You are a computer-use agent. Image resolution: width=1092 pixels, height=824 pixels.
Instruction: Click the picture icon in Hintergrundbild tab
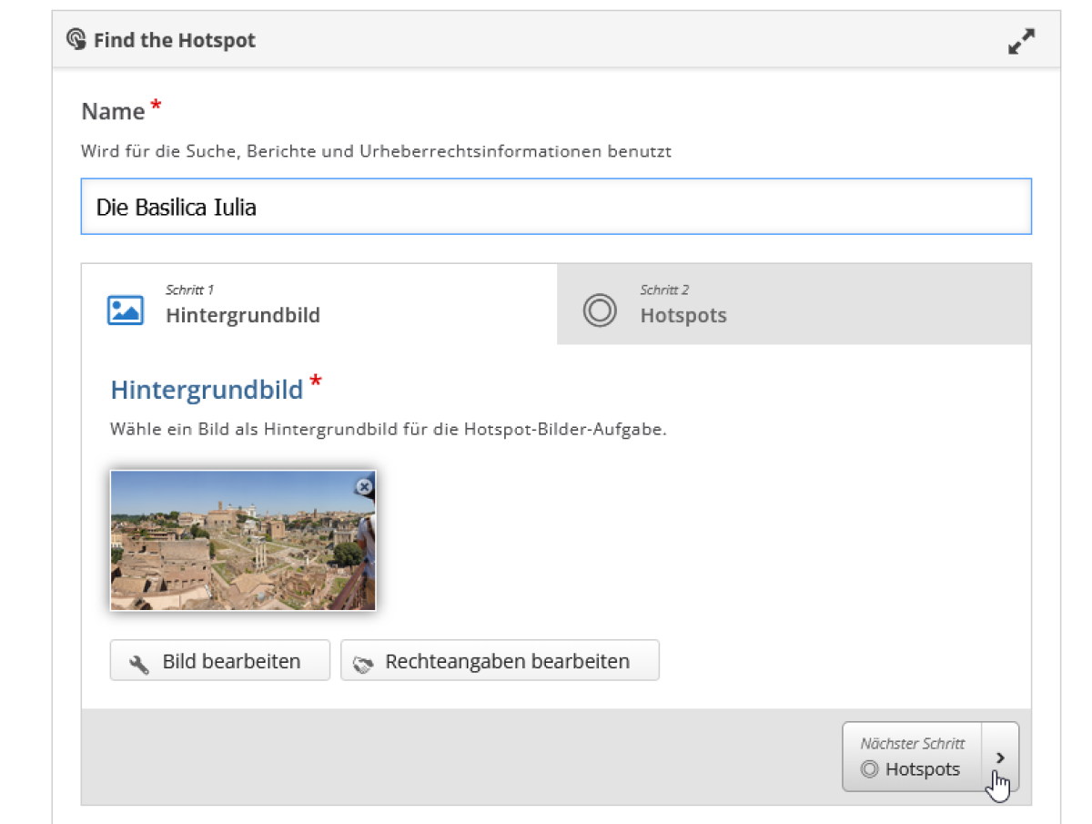pos(126,310)
